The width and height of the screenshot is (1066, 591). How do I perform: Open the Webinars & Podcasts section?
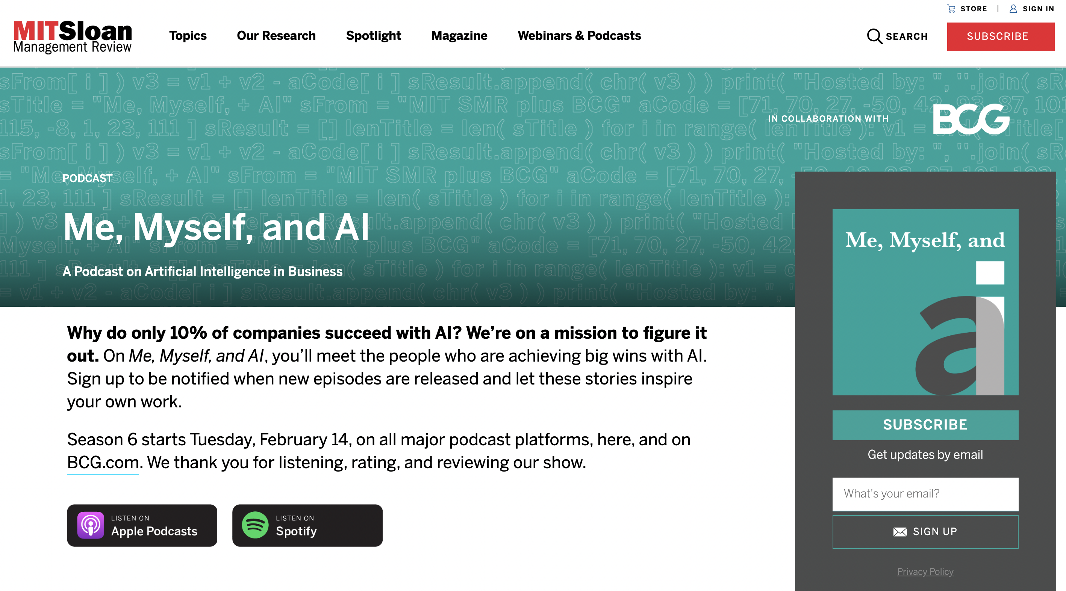[579, 36]
